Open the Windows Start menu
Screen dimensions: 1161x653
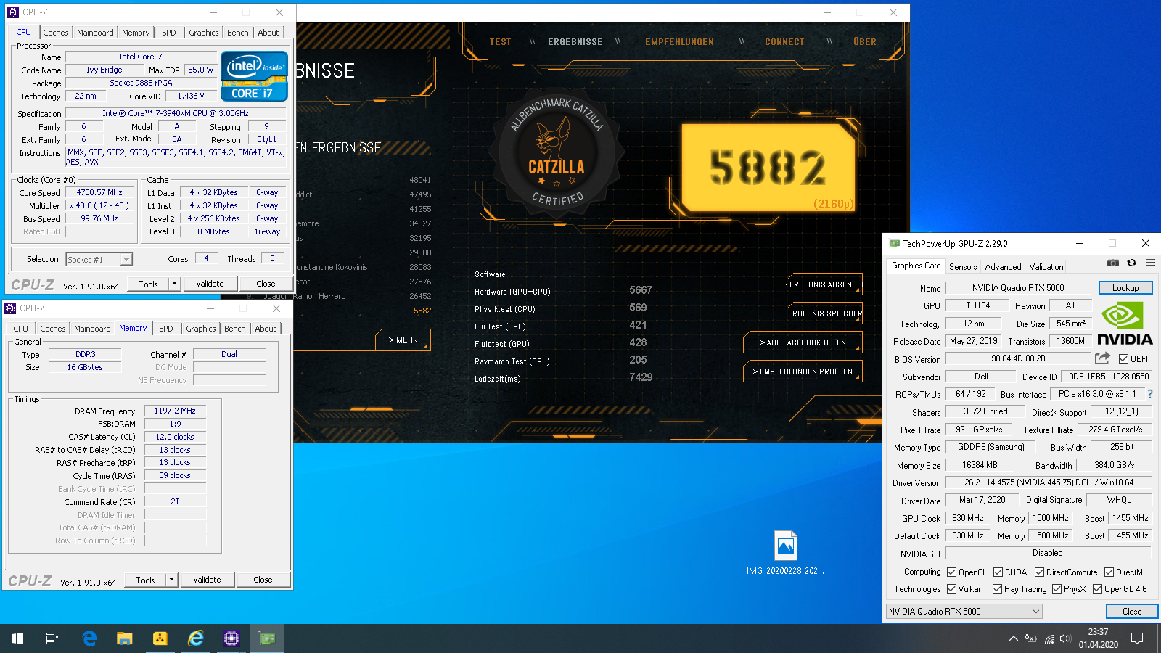point(17,638)
